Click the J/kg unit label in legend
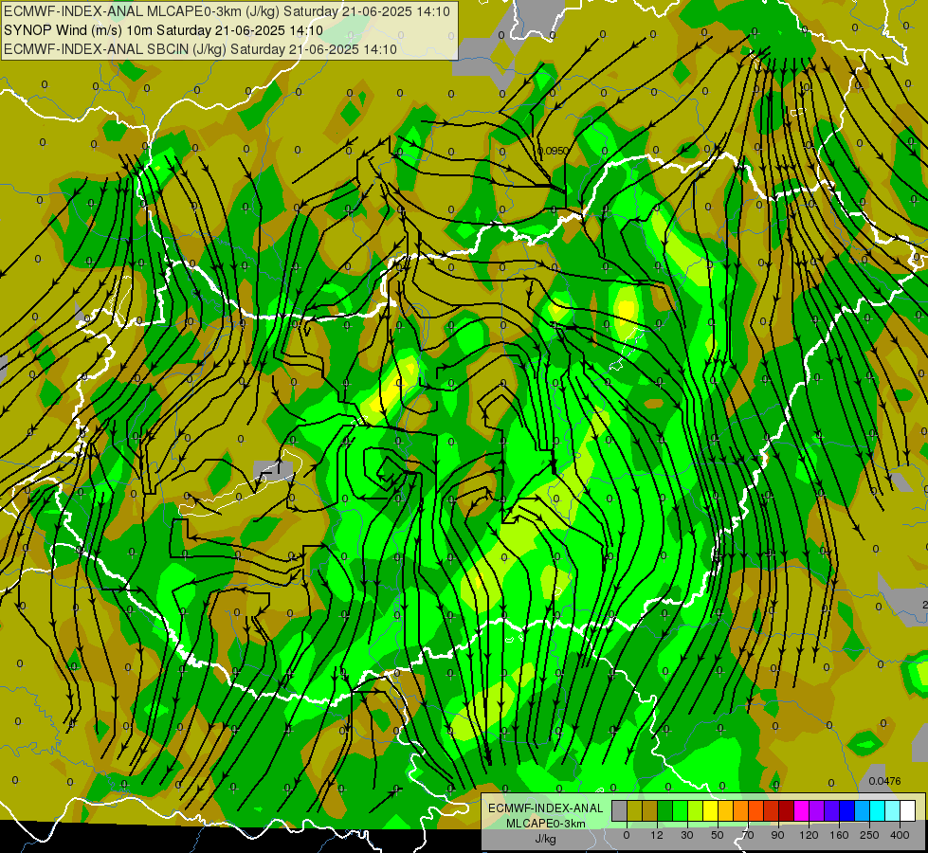This screenshot has width=928, height=853. tap(545, 839)
